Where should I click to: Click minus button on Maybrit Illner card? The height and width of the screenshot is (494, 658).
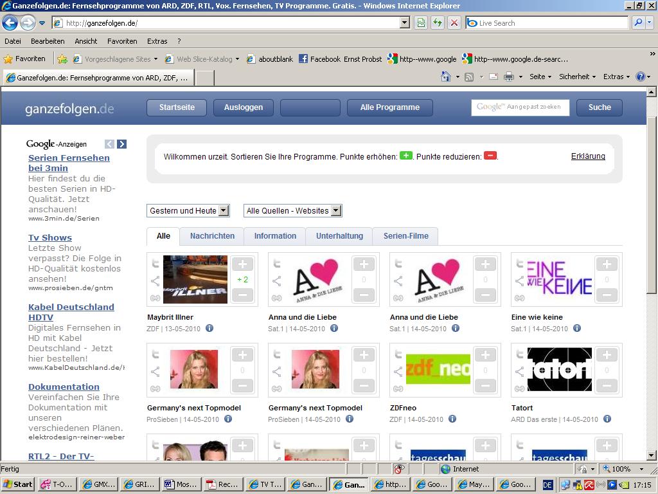click(x=242, y=295)
